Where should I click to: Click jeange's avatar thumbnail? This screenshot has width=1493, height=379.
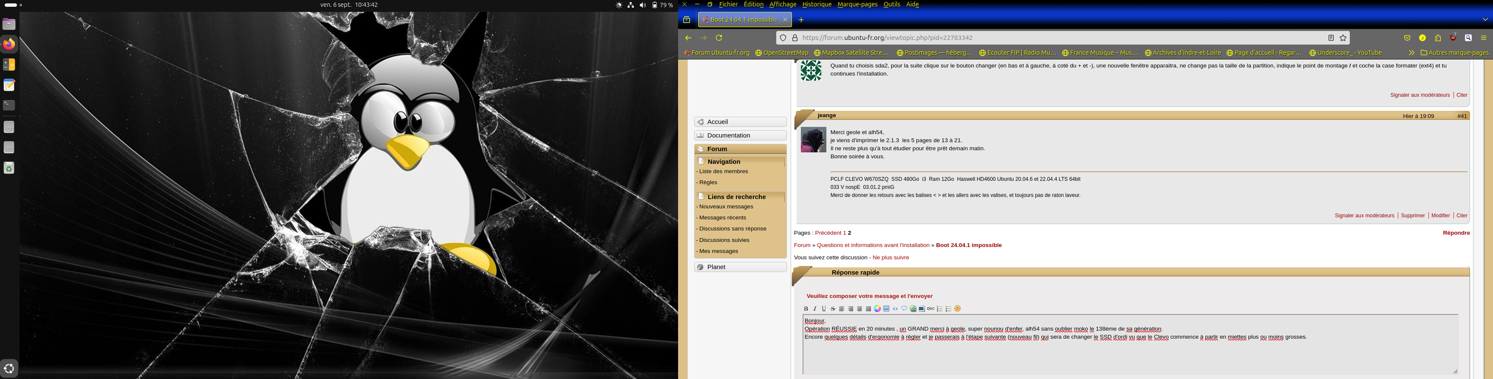point(813,140)
